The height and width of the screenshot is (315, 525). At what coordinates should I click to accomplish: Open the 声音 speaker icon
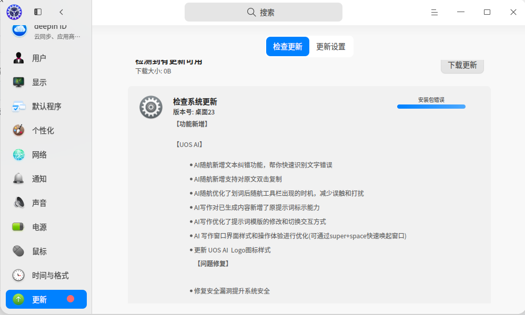[x=19, y=203]
